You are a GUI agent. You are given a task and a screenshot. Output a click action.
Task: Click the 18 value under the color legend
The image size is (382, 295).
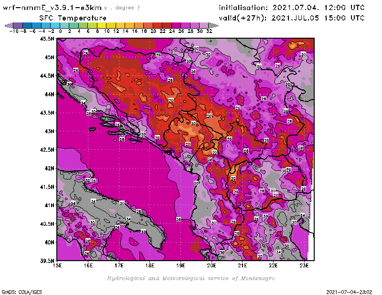click(x=144, y=31)
